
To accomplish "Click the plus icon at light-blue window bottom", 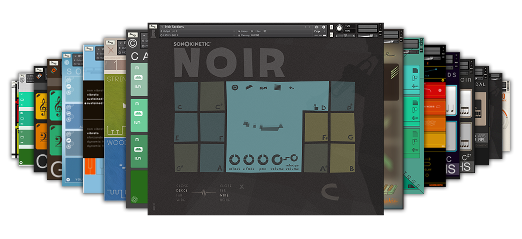I will click(68, 179).
